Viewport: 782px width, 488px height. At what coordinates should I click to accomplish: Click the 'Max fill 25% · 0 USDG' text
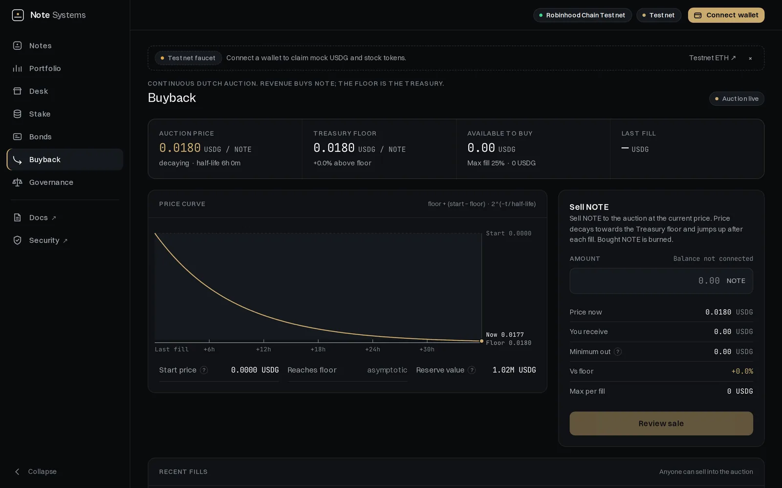501,163
